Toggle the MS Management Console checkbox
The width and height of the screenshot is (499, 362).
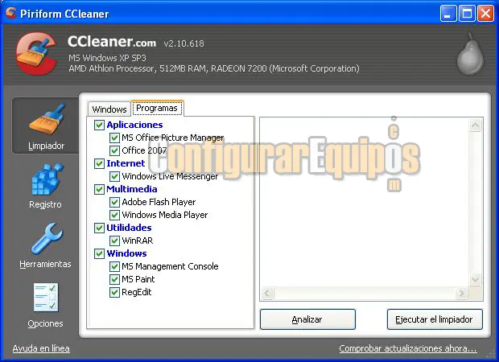click(114, 266)
